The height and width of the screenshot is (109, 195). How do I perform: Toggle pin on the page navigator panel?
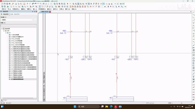tap(34, 12)
